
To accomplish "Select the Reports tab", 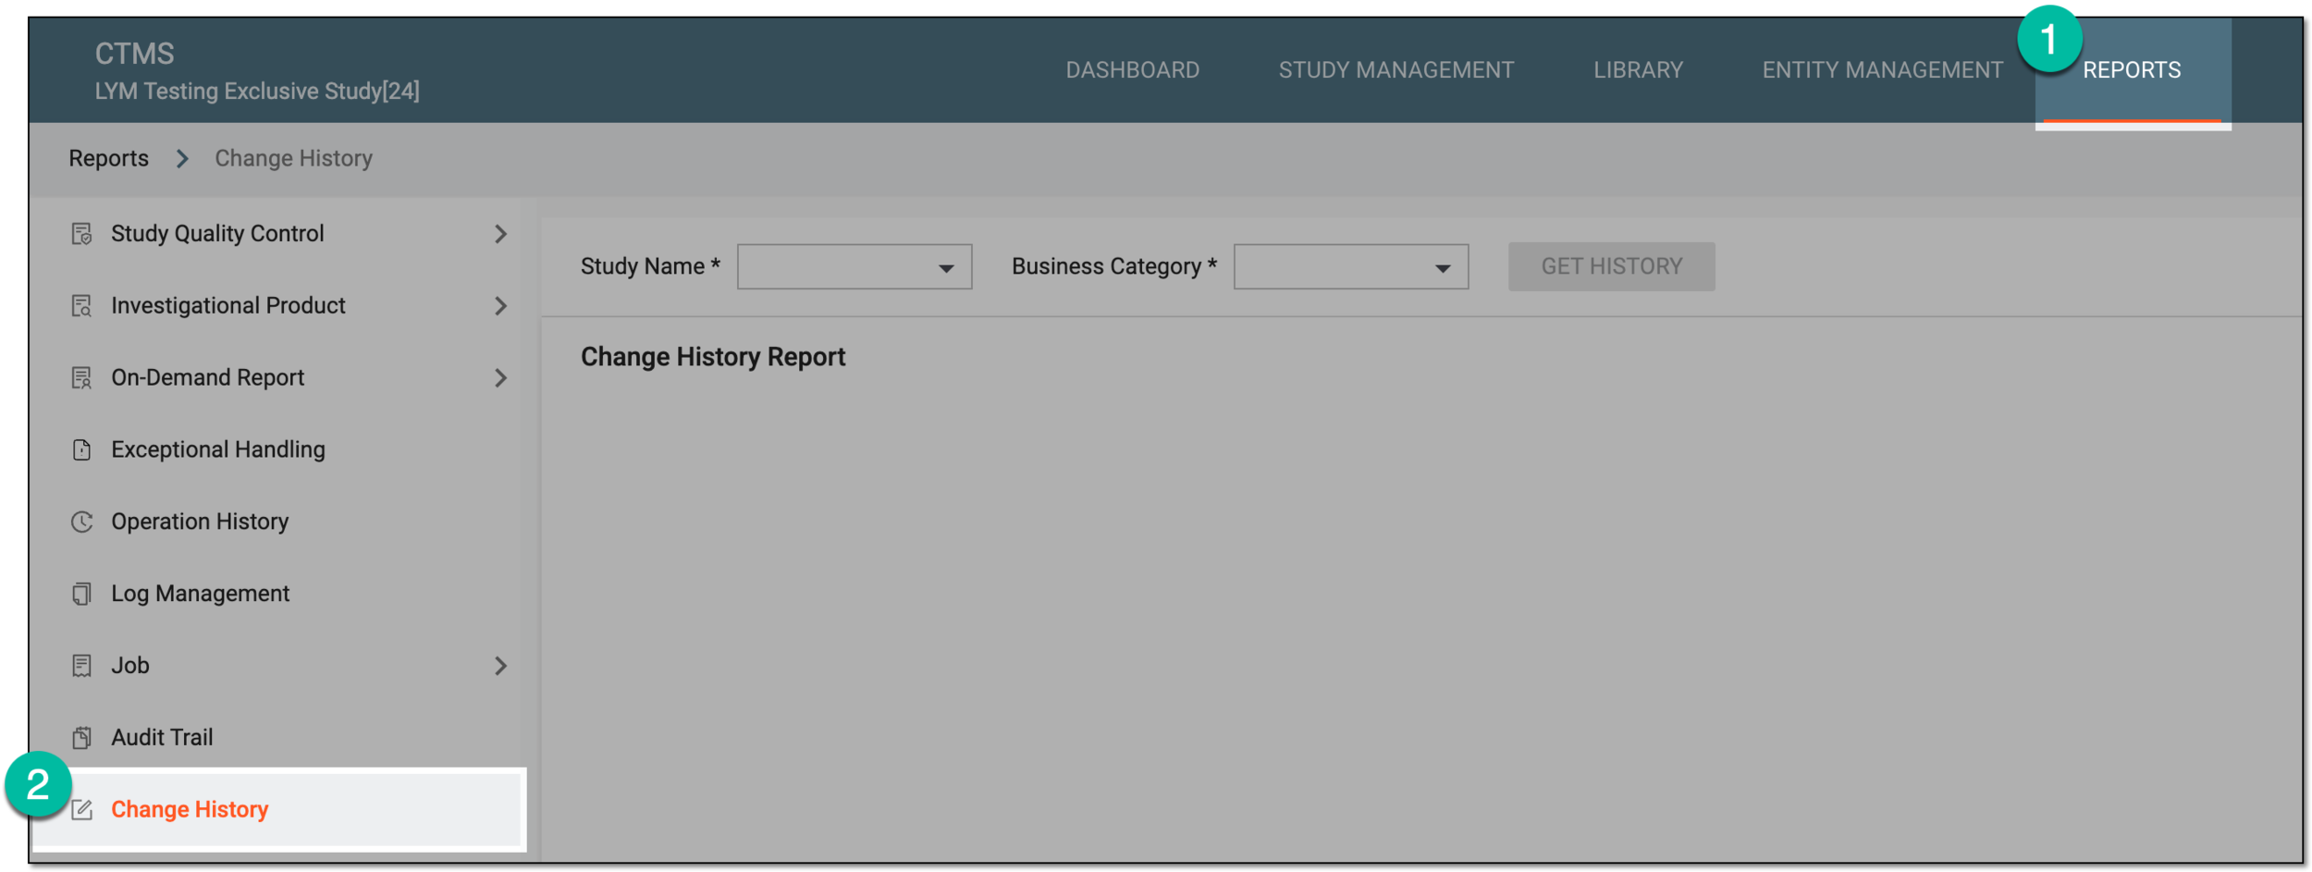I will coord(2132,70).
